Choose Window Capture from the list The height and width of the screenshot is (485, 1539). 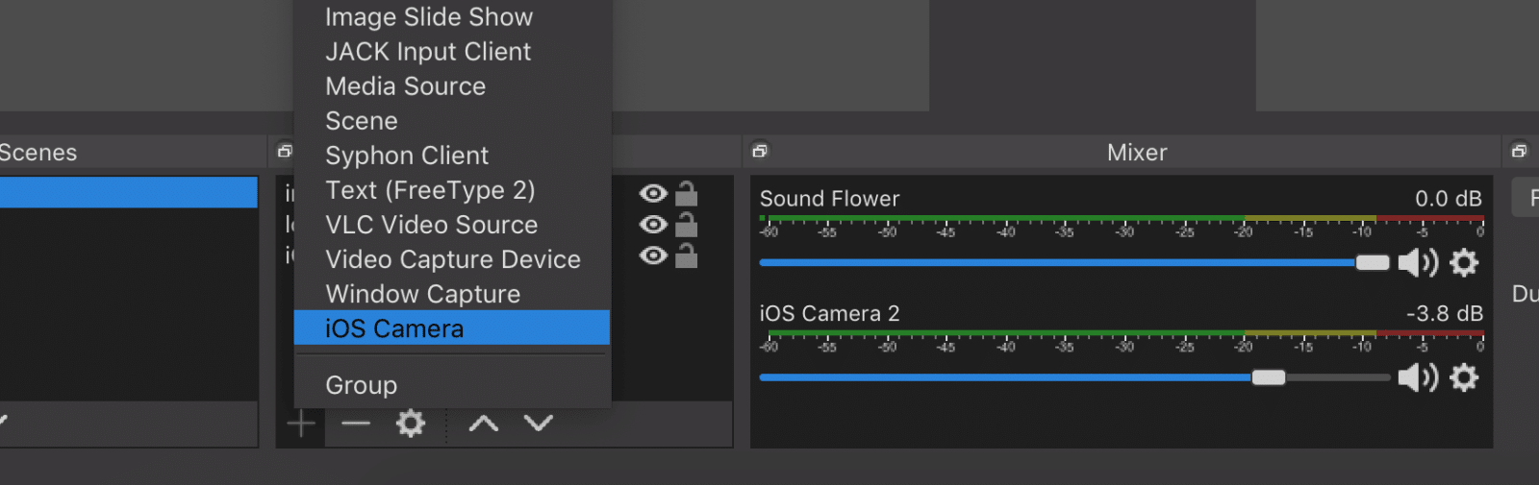click(422, 294)
